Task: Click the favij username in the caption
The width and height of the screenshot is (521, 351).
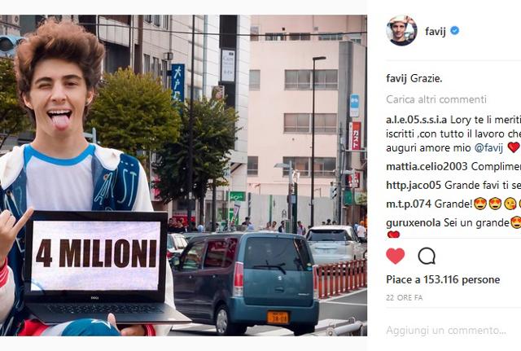Action: pyautogui.click(x=396, y=79)
